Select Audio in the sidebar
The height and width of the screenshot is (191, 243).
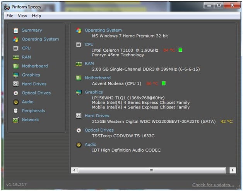coord(27,102)
